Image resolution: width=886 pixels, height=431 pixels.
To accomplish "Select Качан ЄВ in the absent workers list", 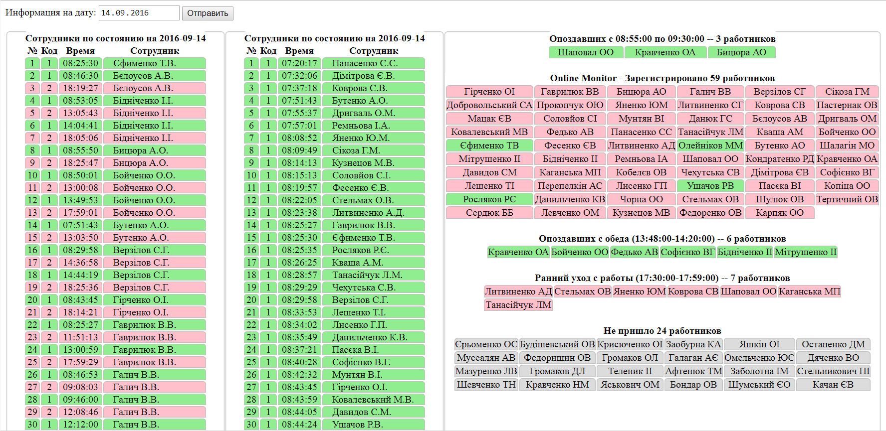I will [833, 385].
